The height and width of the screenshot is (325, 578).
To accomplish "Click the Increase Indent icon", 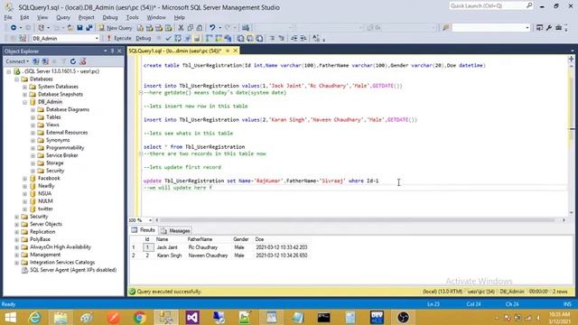I will 303,38.
